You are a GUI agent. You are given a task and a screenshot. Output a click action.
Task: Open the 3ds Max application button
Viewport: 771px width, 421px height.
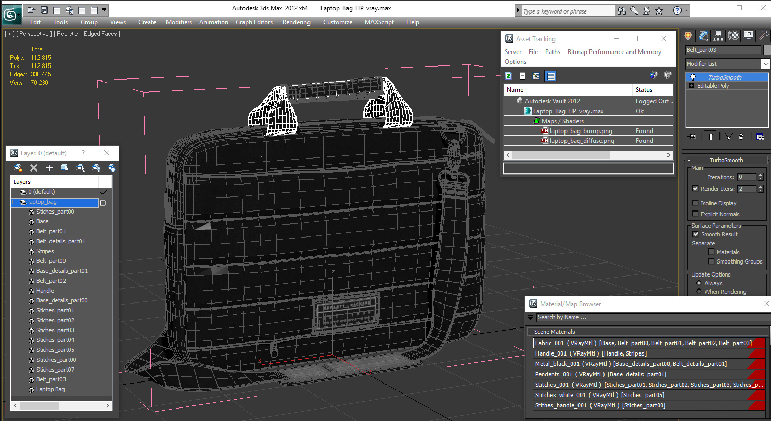(11, 14)
